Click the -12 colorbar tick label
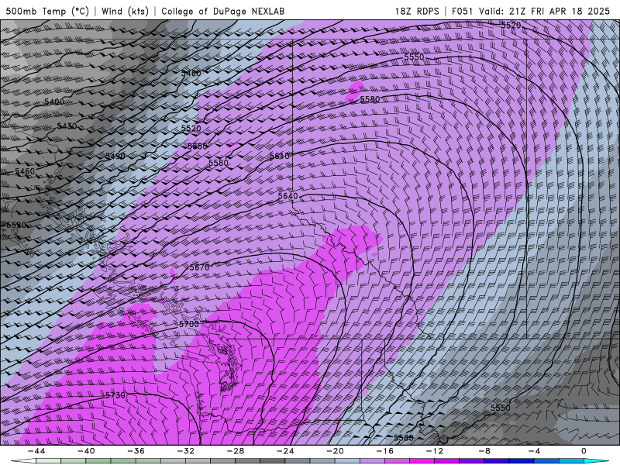 pyautogui.click(x=435, y=451)
